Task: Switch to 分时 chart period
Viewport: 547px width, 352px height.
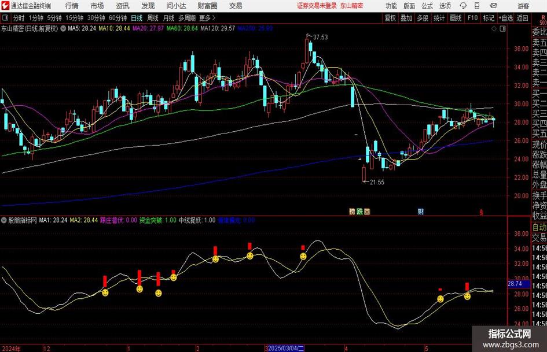Action: tap(19, 18)
